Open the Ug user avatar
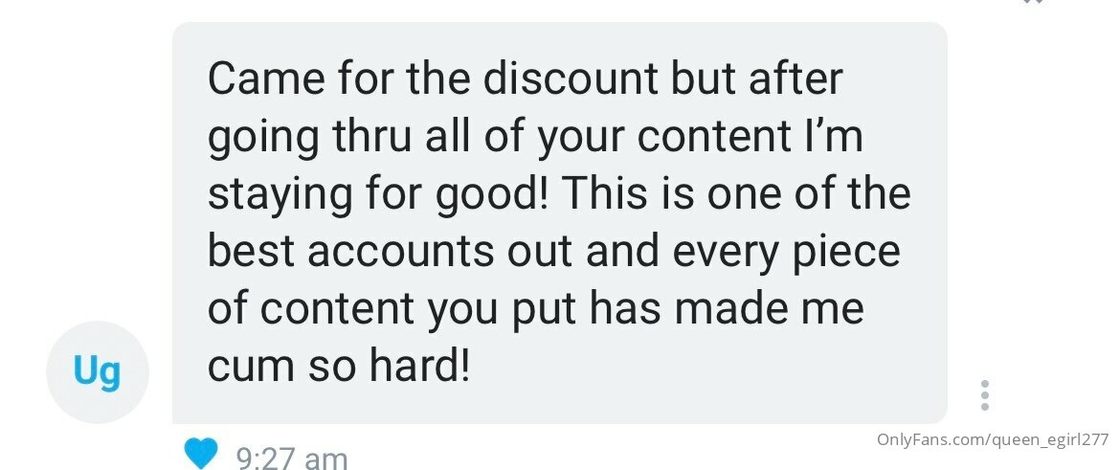The width and height of the screenshot is (1120, 470). (97, 372)
